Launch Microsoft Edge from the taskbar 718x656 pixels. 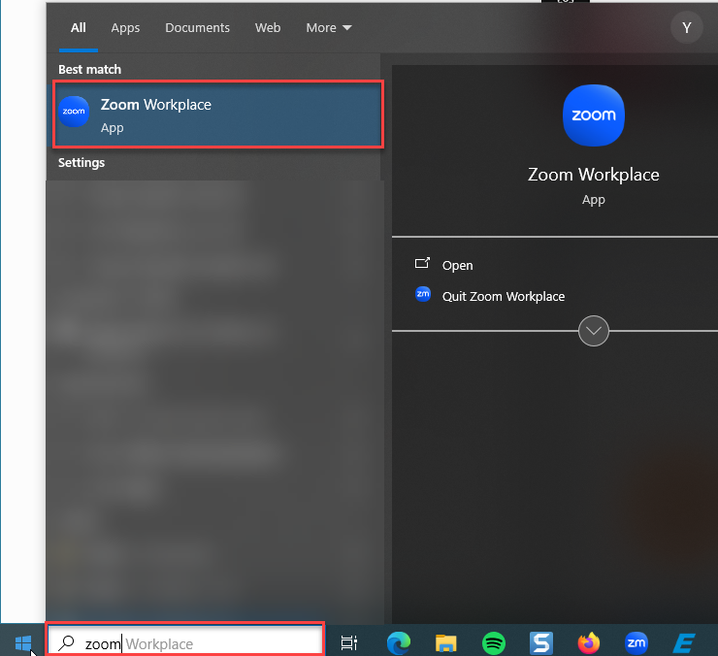(397, 642)
